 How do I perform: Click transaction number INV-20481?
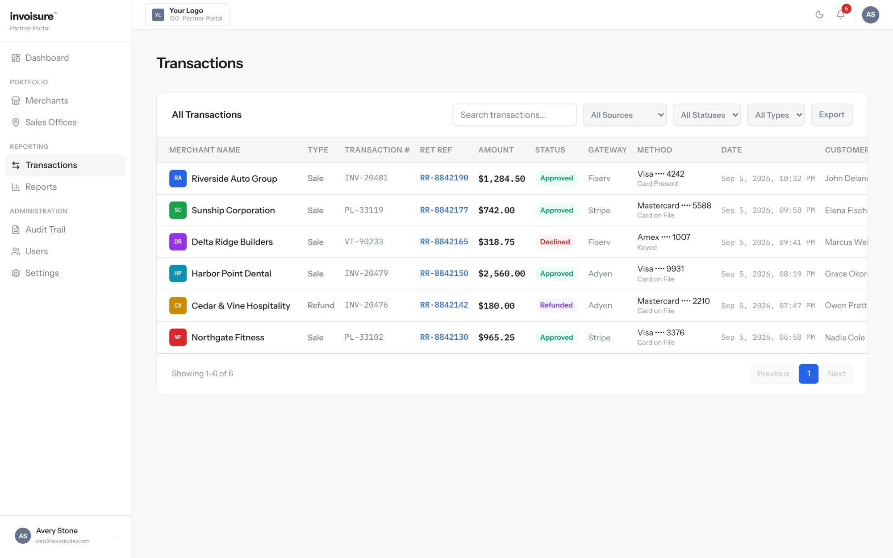(366, 178)
